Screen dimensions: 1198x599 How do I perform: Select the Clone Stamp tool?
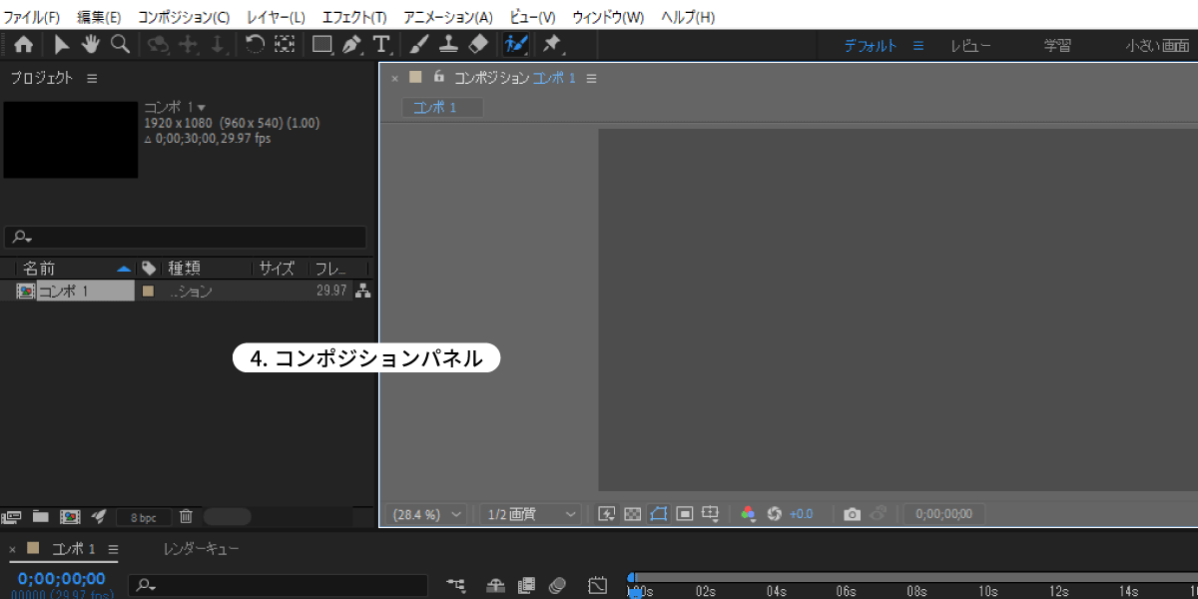click(449, 45)
